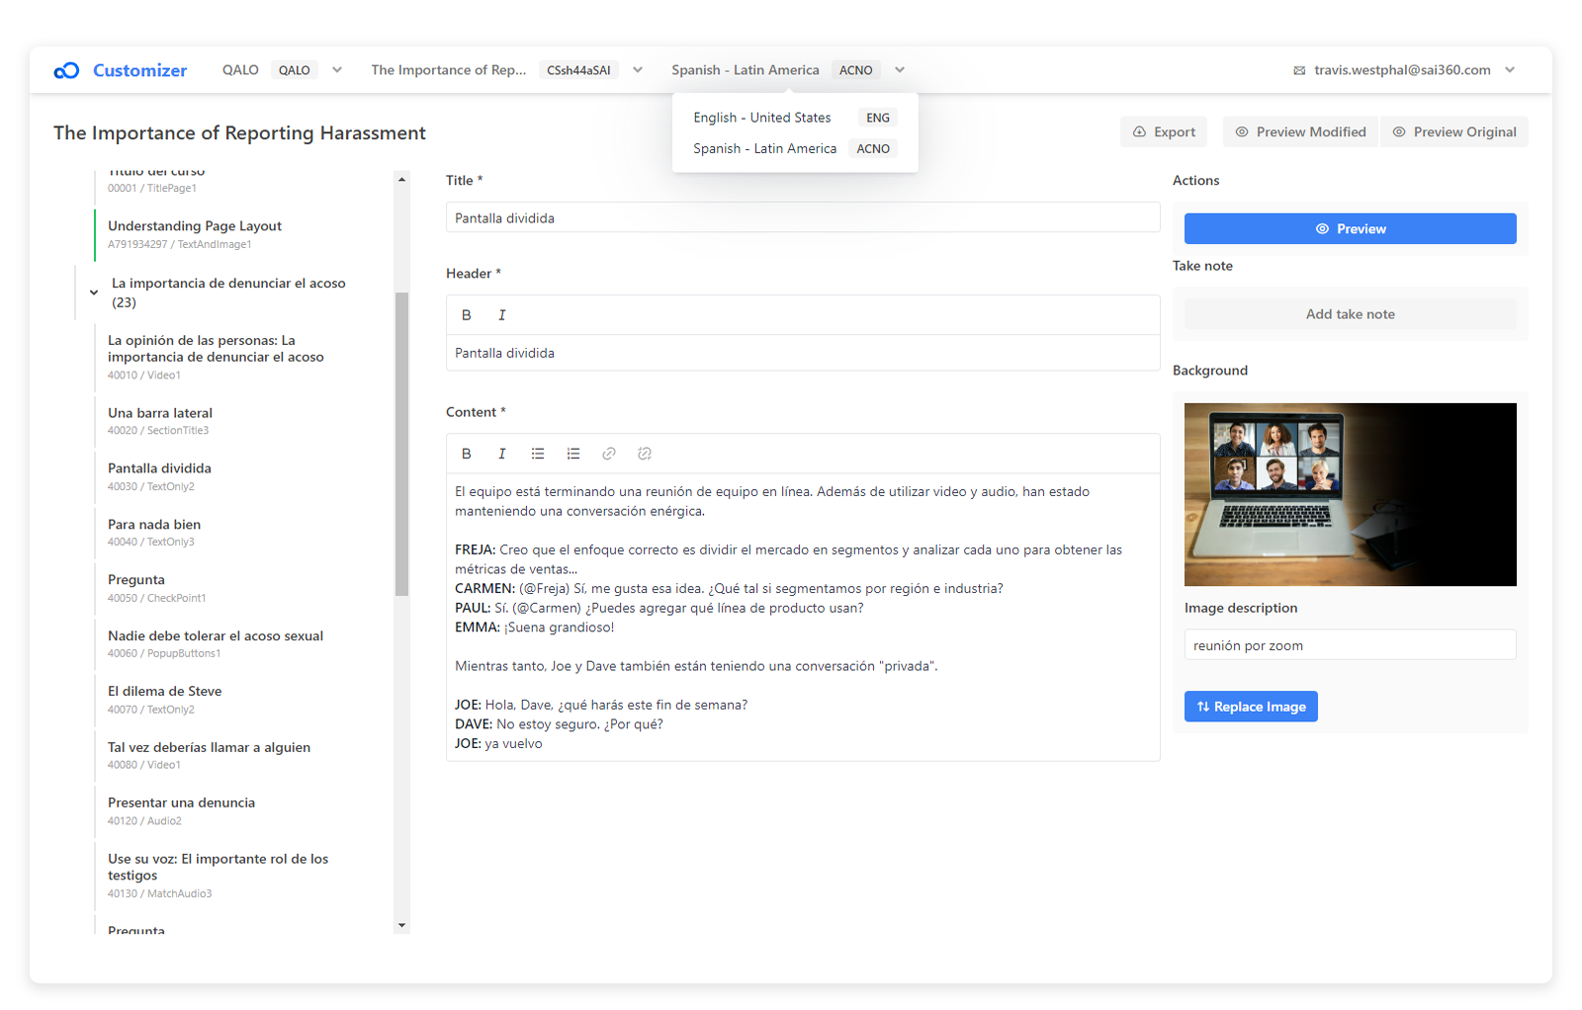Click the Replace Image button

tap(1251, 707)
